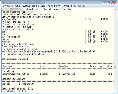Click the 'Version' column header

(63, 66)
